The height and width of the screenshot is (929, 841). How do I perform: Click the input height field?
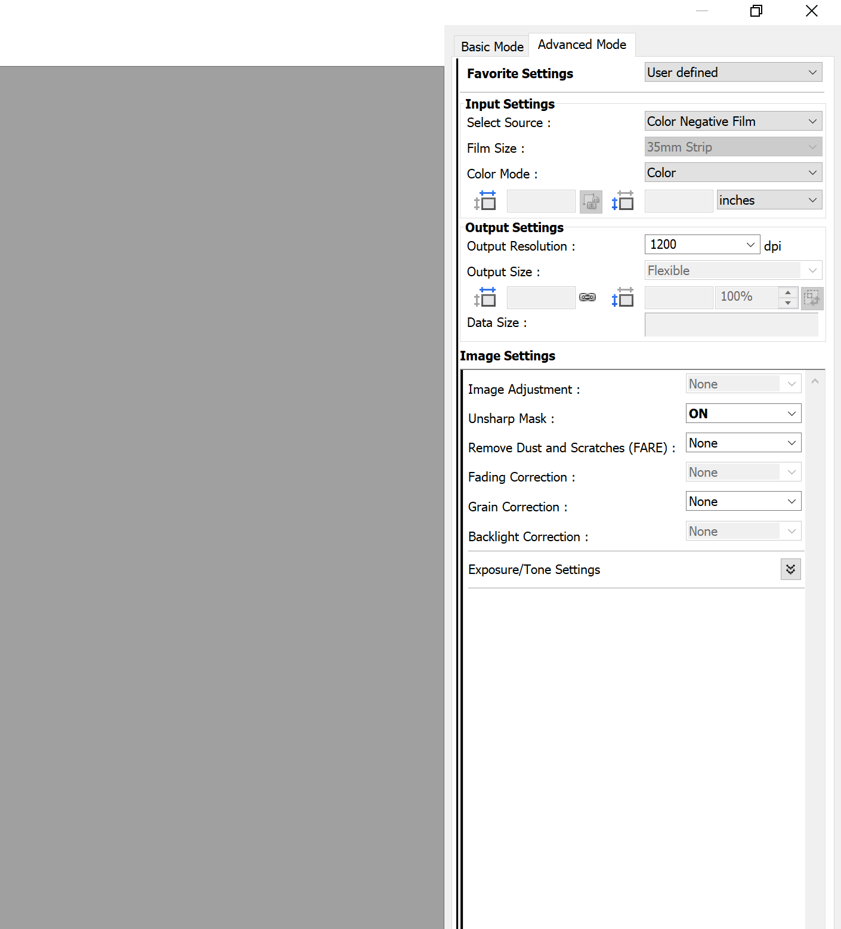[679, 201]
